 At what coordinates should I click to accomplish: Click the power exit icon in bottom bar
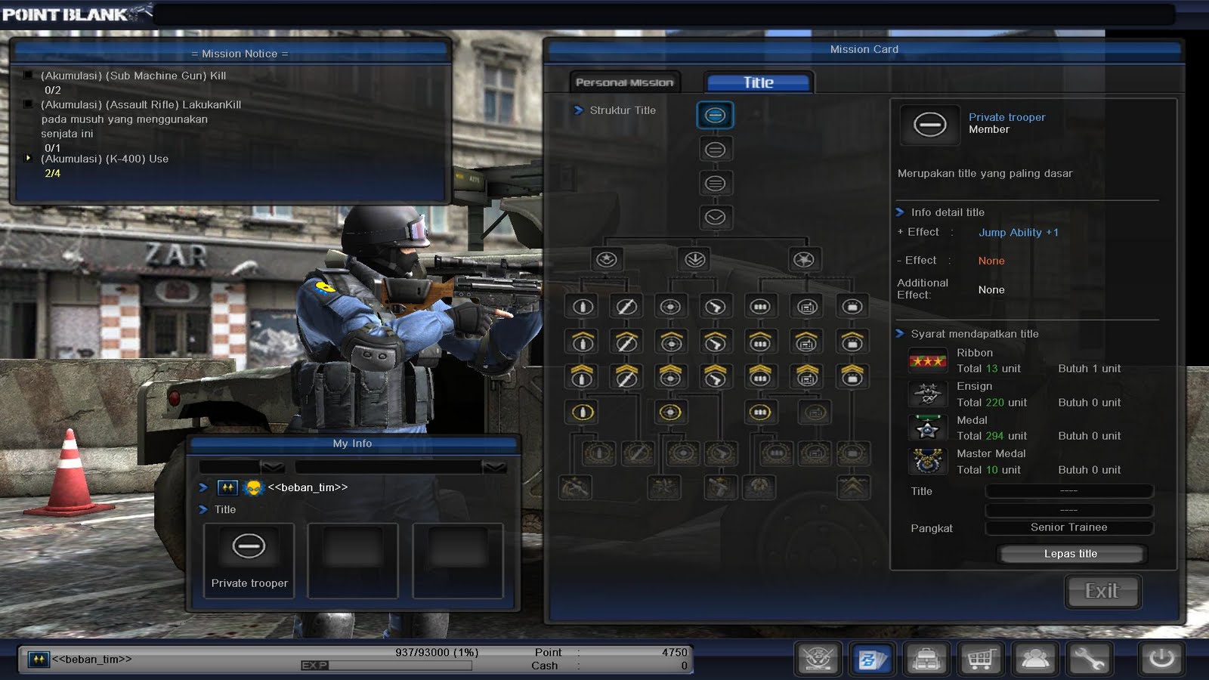click(x=1161, y=659)
